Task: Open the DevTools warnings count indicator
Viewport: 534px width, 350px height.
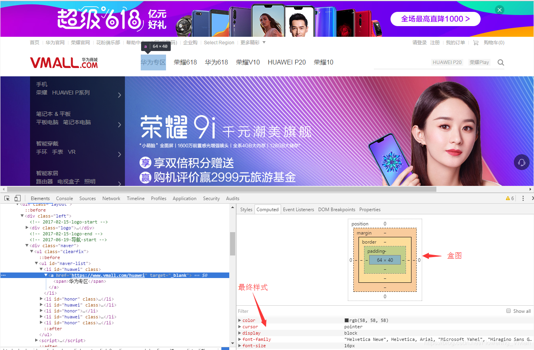Action: tap(510, 198)
